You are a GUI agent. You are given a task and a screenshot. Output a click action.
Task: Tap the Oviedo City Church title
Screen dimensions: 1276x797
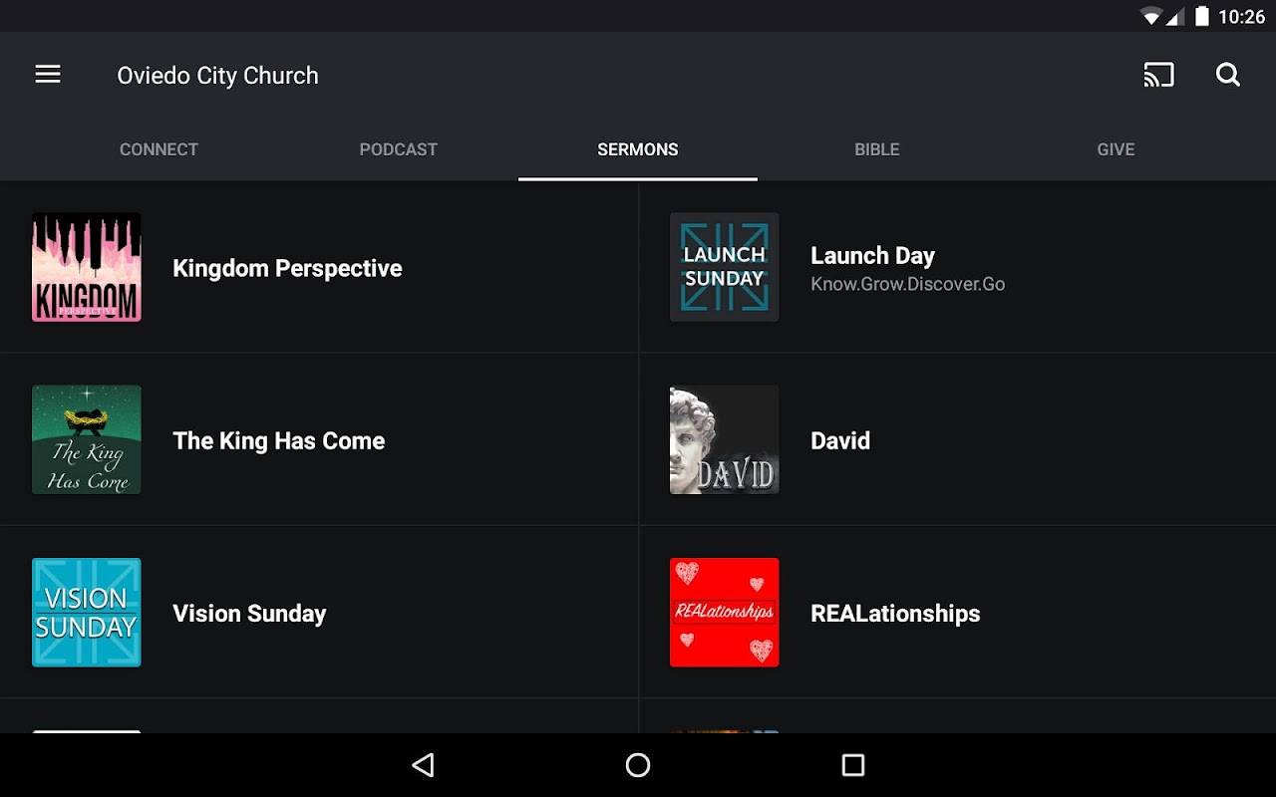[x=217, y=76]
